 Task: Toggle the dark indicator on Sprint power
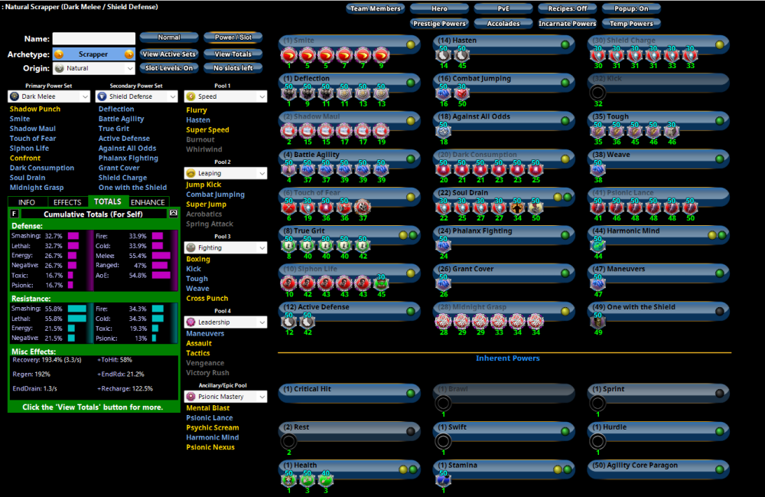pyautogui.click(x=718, y=394)
